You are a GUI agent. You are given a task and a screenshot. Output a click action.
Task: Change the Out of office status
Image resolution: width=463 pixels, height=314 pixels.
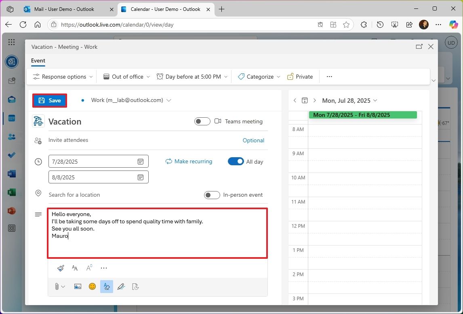point(126,76)
